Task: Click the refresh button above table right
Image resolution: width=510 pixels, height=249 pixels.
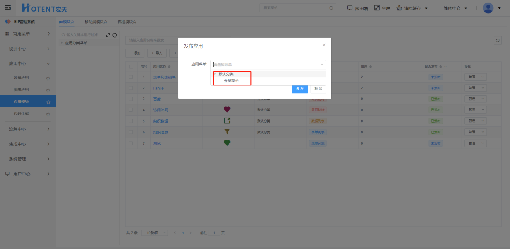Action: [x=498, y=40]
